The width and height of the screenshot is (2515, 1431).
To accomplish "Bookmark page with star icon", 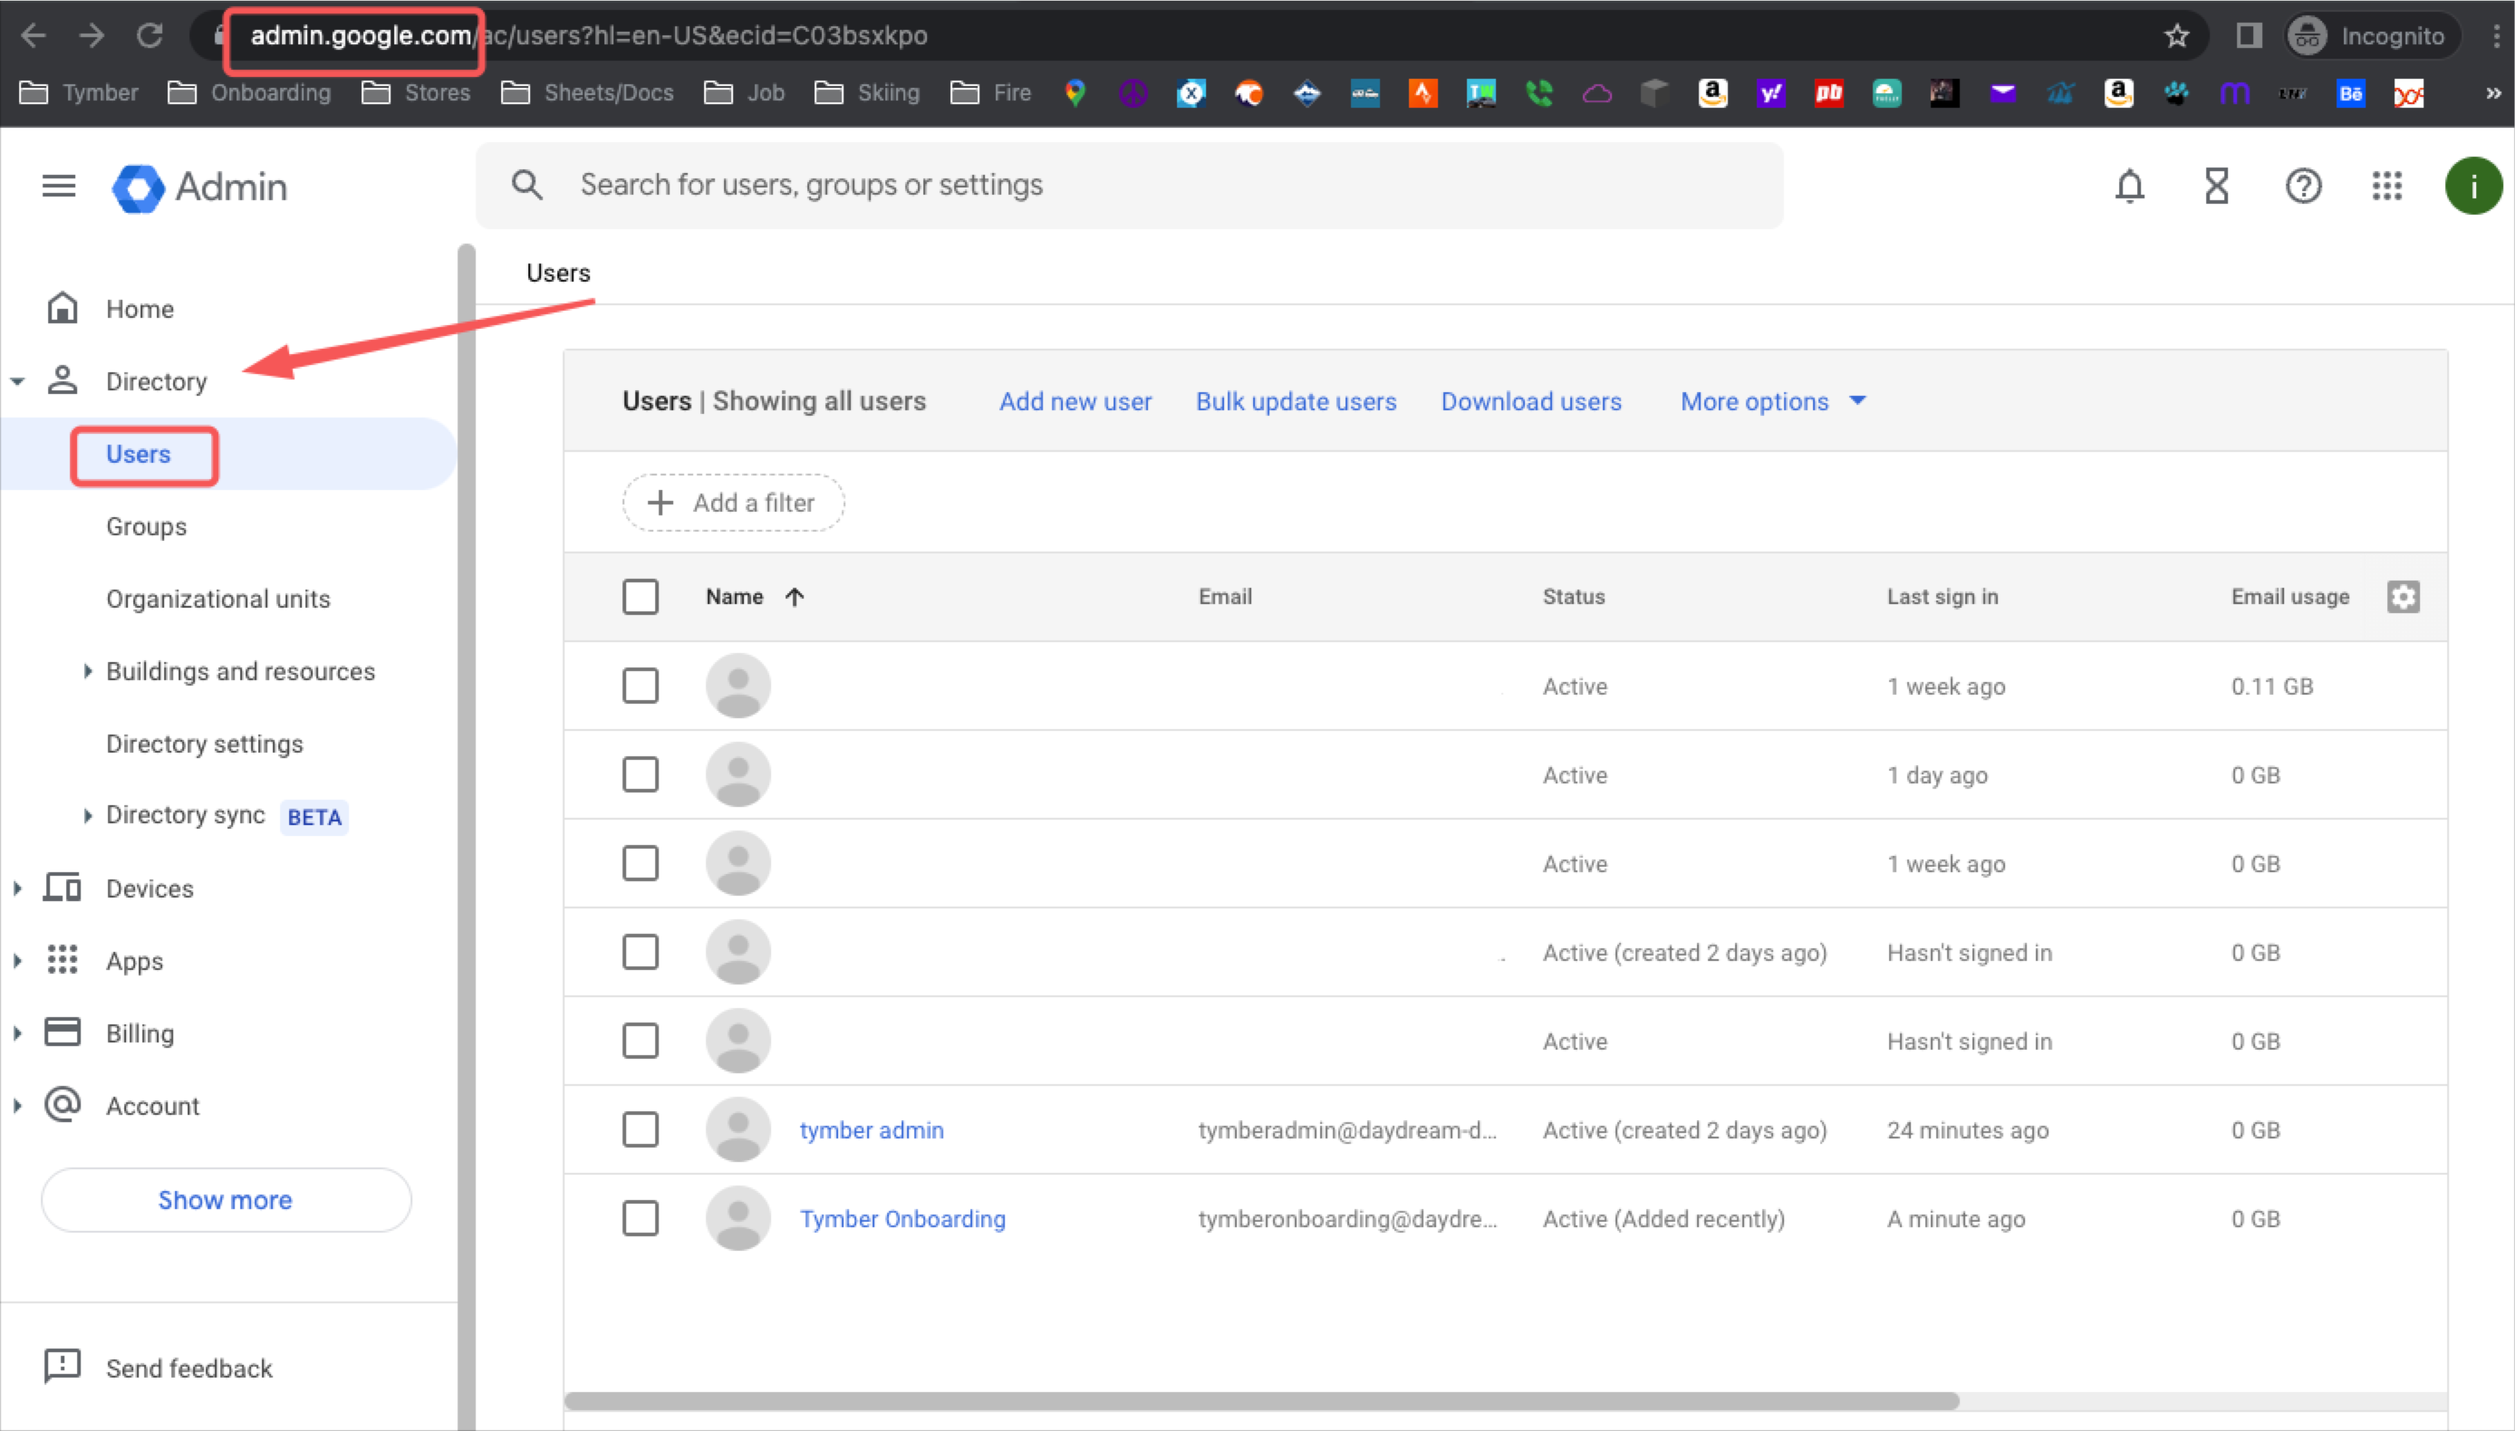I will (2176, 36).
